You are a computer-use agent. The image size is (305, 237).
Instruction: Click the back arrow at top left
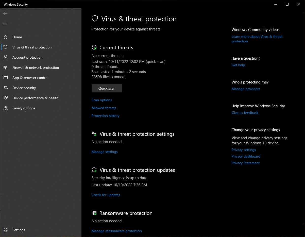[5, 13]
